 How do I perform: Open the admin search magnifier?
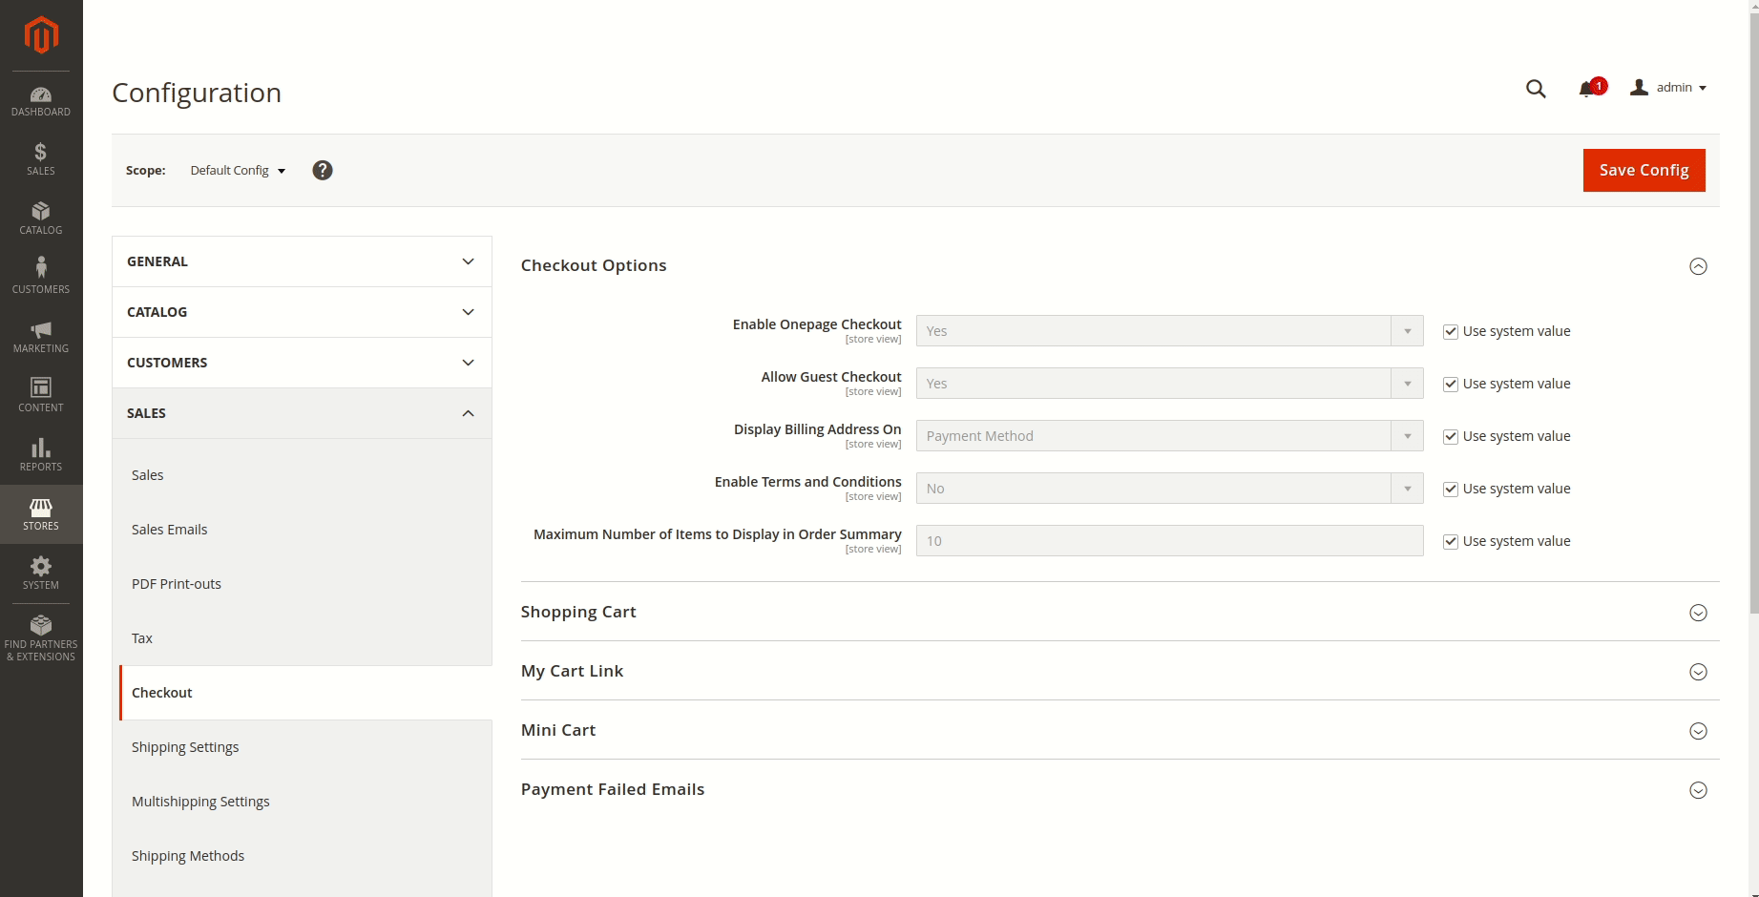point(1536,88)
